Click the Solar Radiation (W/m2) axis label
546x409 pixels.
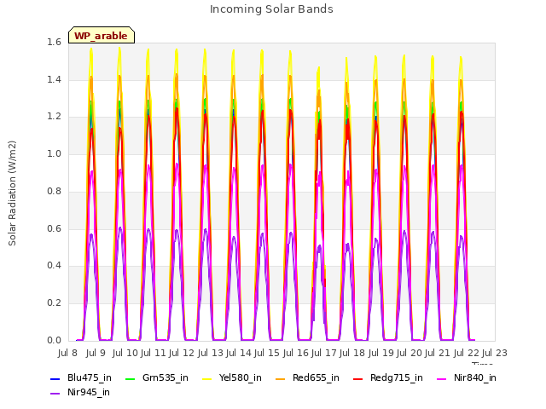(12, 193)
